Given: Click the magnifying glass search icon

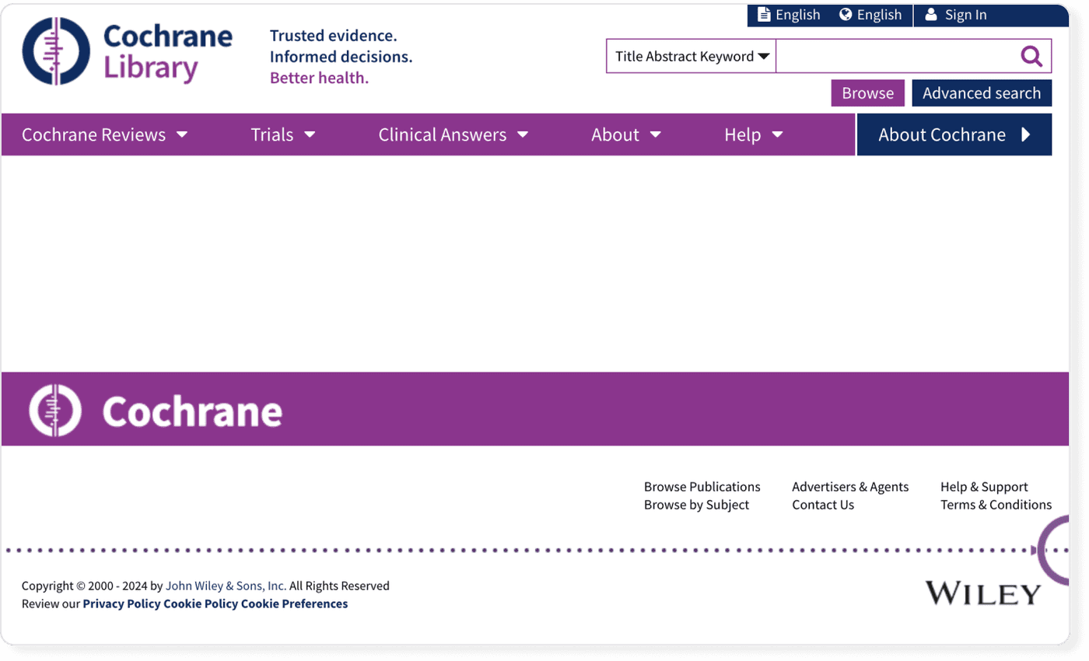Looking at the screenshot, I should click(x=1031, y=55).
